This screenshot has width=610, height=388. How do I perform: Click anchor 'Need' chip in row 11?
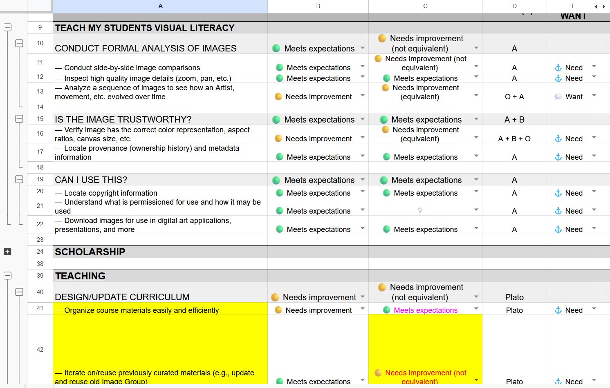tap(569, 67)
